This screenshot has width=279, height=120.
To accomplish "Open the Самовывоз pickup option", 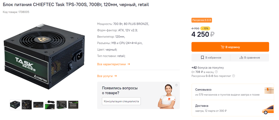I will tap(233, 92).
